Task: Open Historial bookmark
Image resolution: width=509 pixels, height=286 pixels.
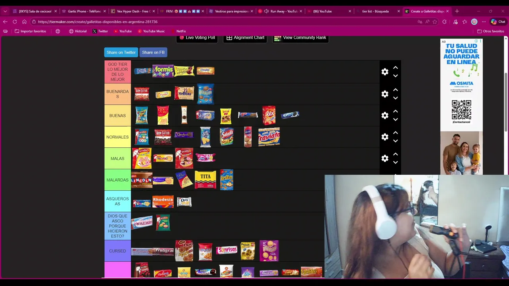Action: coord(78,31)
